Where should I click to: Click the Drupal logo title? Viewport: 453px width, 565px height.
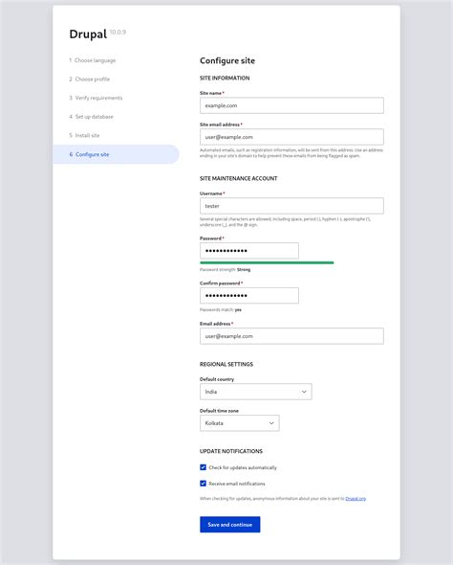click(88, 34)
